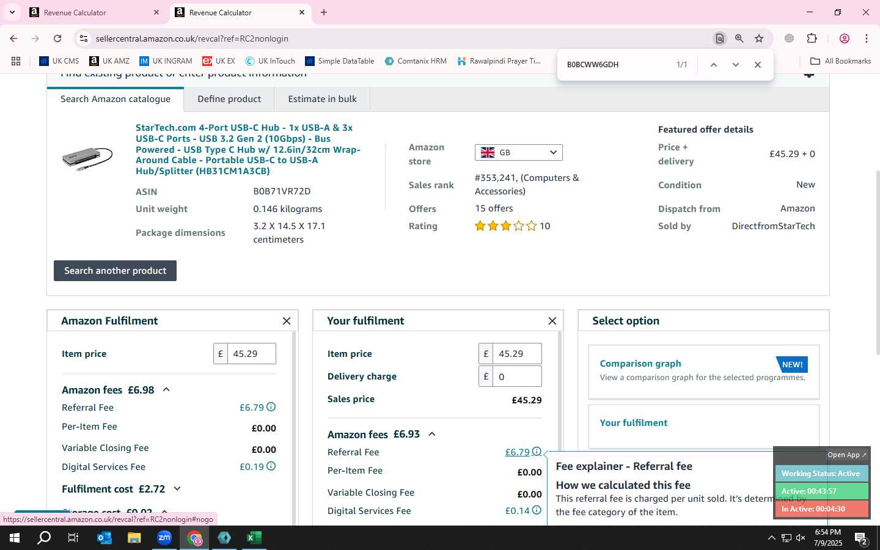
Task: Open the UK EX bookmark
Action: [219, 61]
